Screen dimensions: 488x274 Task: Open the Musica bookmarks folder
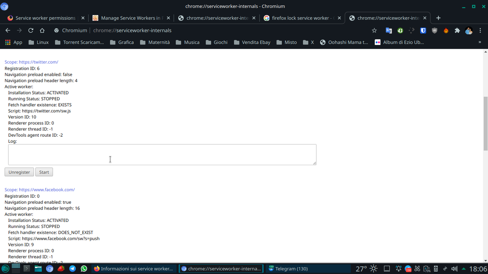tap(188, 42)
